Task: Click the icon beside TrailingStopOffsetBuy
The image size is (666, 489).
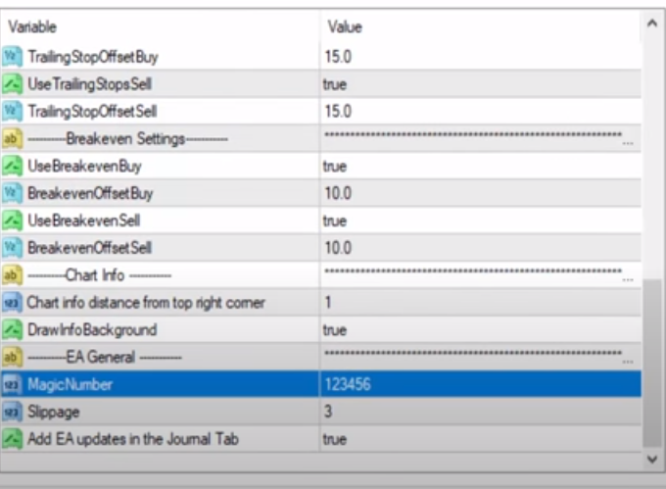Action: [x=13, y=57]
